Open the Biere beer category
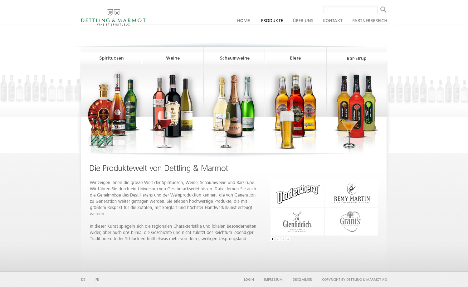The width and height of the screenshot is (468, 287). 295,58
